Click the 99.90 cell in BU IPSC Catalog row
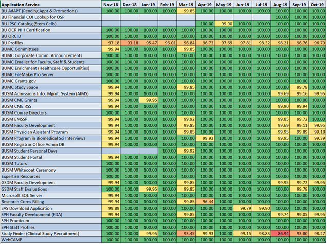This screenshot has width=327, height=244. tap(224, 24)
